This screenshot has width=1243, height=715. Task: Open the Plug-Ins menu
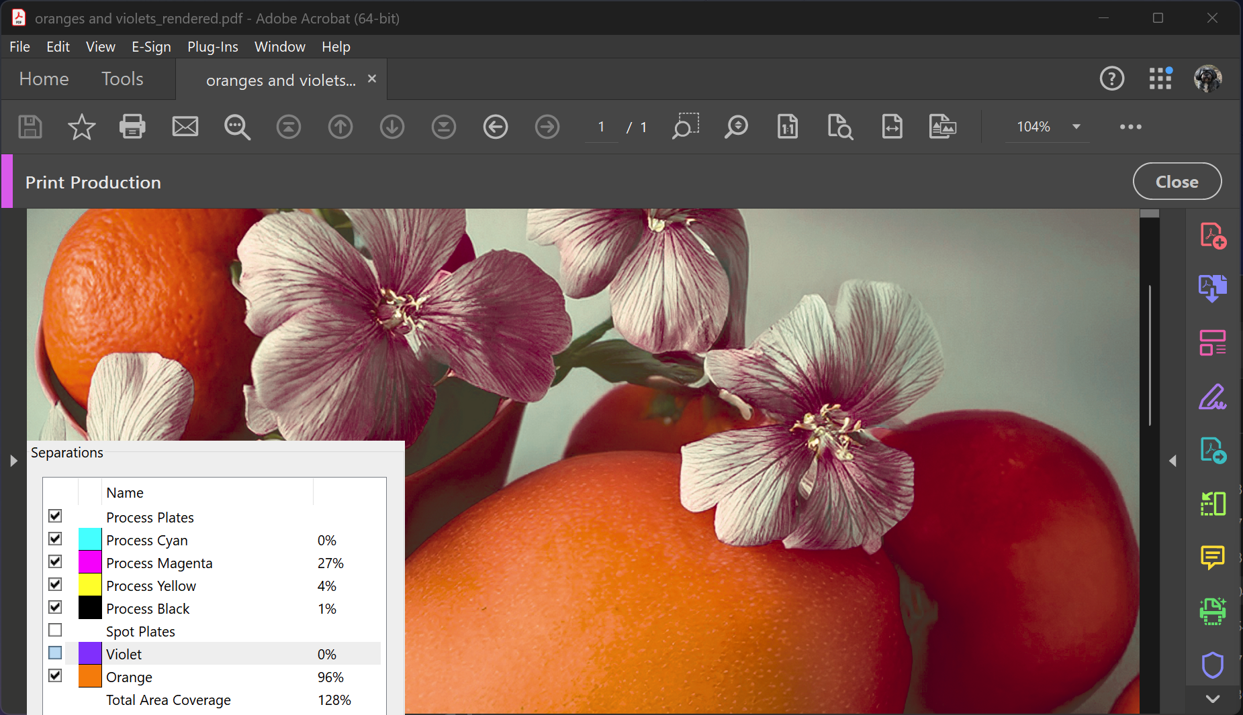pyautogui.click(x=213, y=47)
